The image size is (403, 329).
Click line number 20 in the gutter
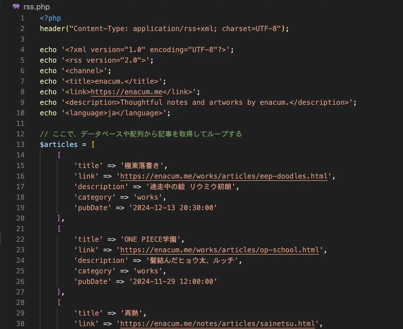(20, 218)
